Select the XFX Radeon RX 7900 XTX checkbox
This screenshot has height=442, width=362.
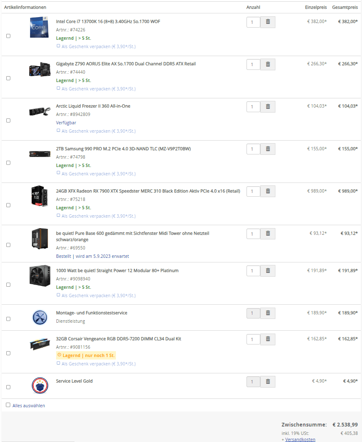click(x=8, y=205)
